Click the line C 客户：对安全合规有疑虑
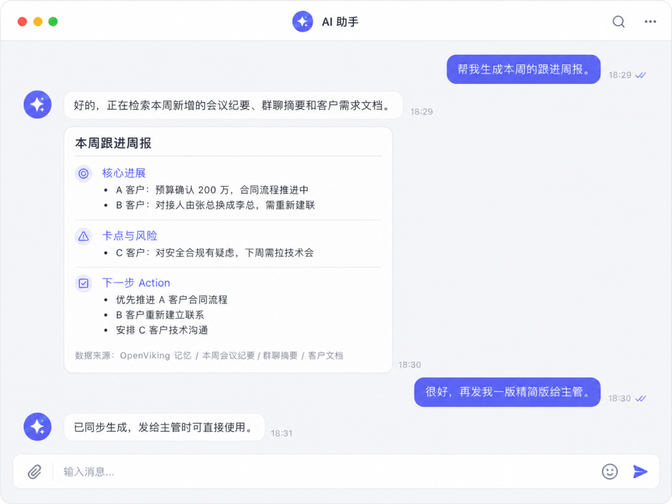Screen dimensions: 672x504 click(215, 253)
